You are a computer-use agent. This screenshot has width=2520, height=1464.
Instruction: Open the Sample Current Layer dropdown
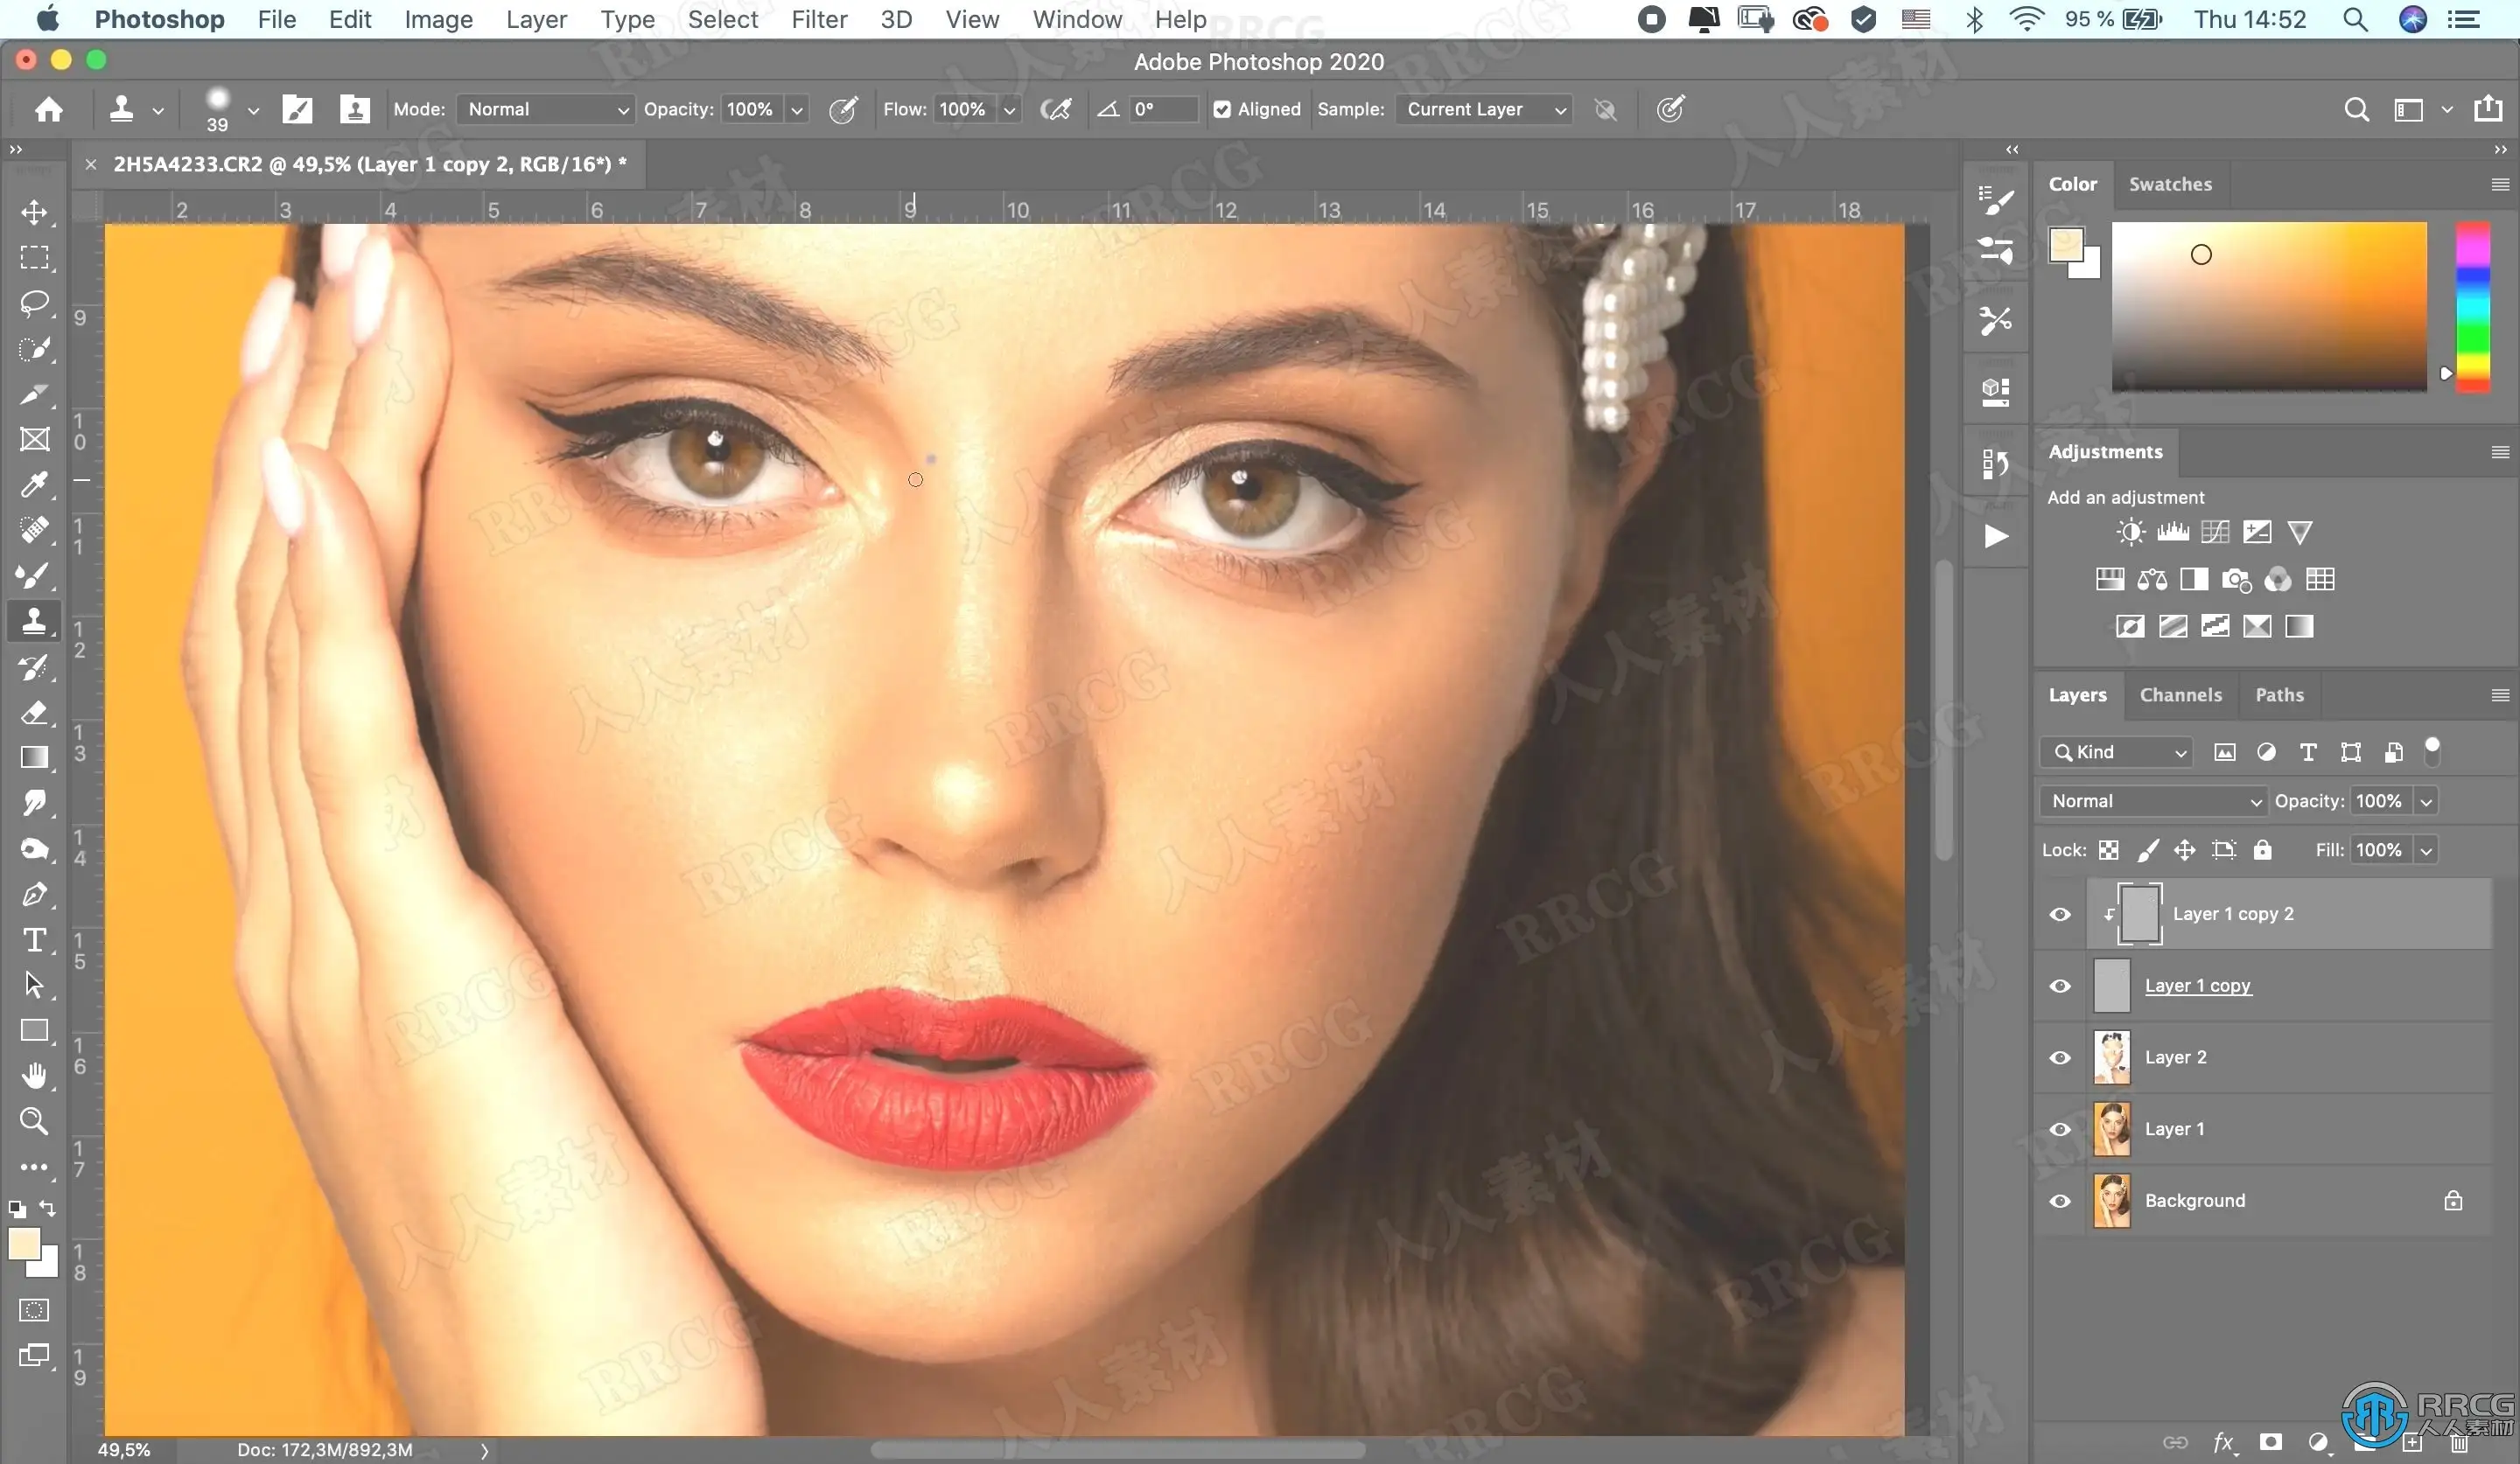tap(1485, 110)
